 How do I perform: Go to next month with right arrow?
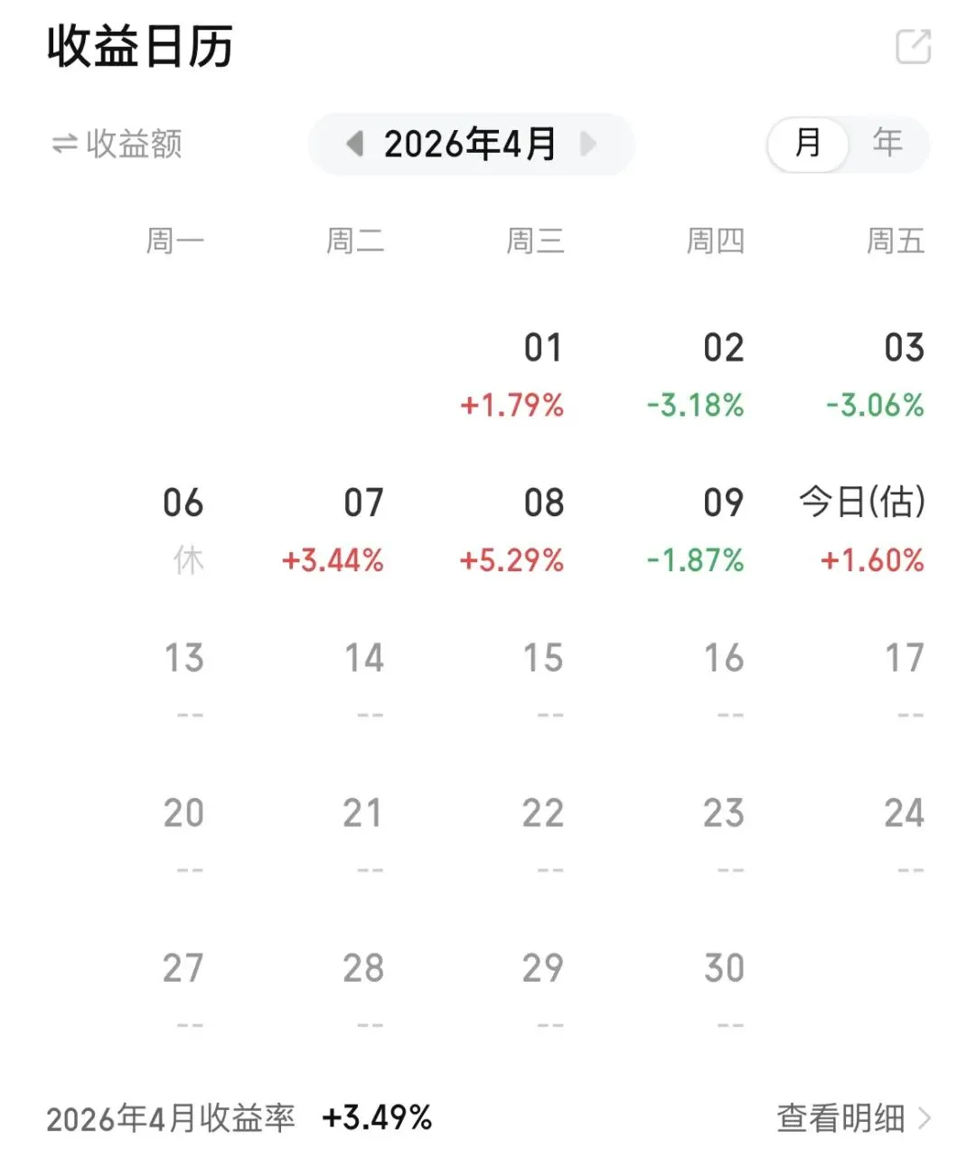[x=588, y=144]
